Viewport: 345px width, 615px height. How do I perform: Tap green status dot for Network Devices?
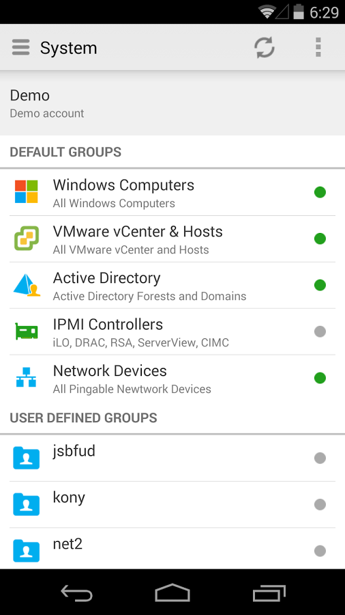coord(320,378)
